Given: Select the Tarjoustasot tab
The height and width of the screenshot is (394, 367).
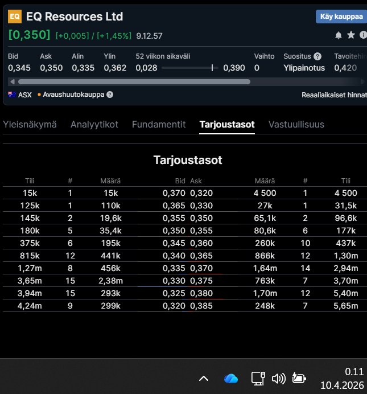Looking at the screenshot, I should click(x=227, y=124).
